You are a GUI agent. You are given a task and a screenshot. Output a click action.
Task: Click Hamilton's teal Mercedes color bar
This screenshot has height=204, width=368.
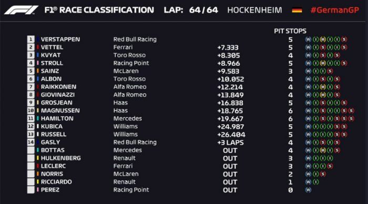pos(37,118)
